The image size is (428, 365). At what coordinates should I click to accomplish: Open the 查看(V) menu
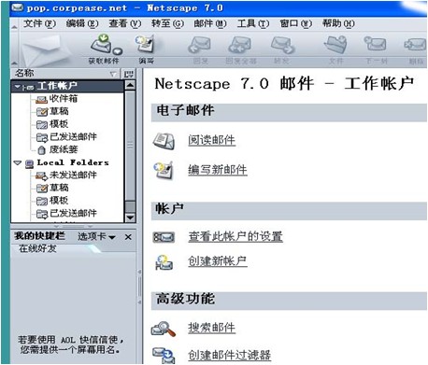tap(125, 23)
